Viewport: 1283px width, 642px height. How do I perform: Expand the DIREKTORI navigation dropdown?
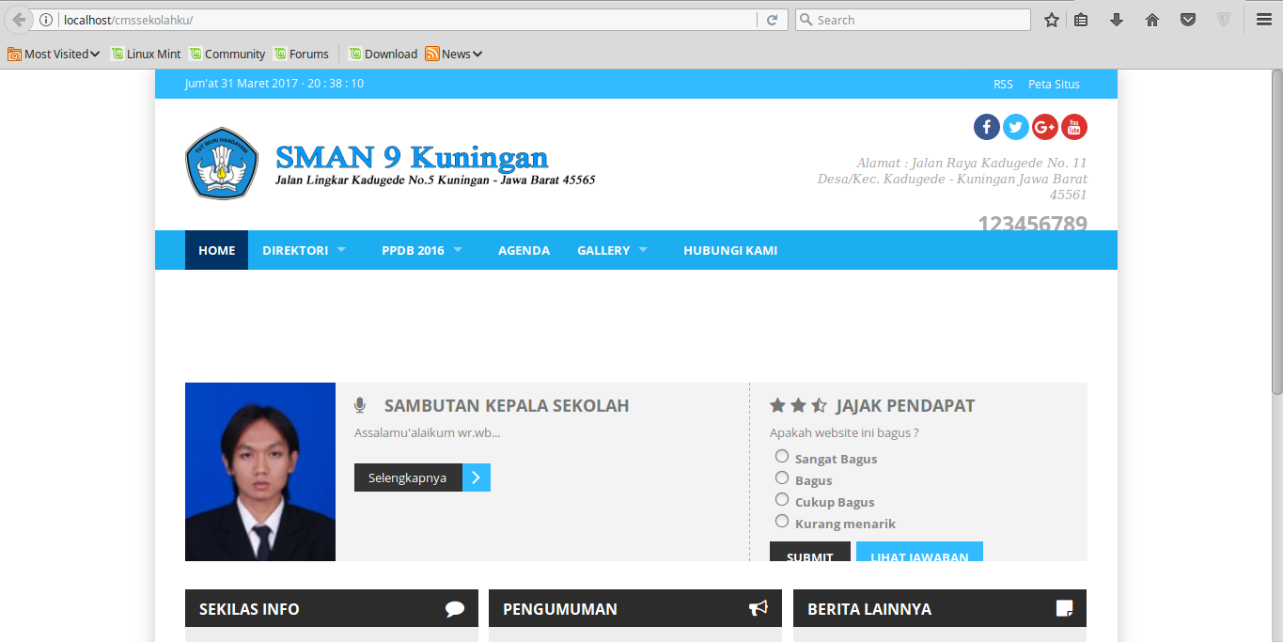(295, 250)
